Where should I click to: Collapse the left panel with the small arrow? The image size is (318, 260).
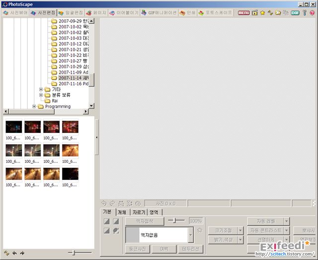pos(97,137)
